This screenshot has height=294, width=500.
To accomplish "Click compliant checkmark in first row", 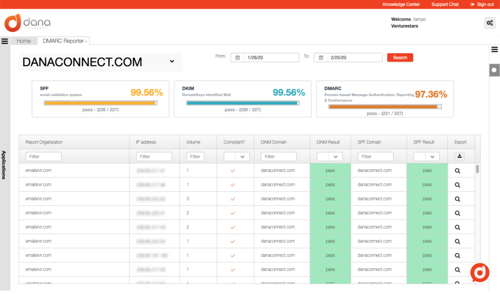I will coord(233,171).
